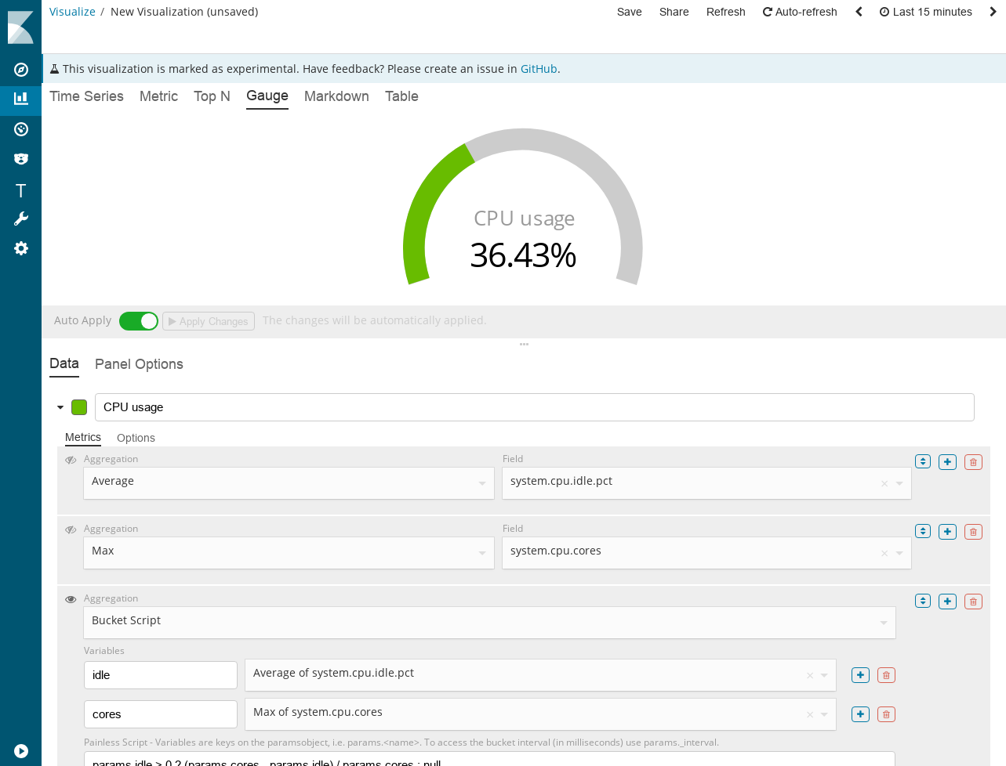Toggle visibility of the Average metric
The image size is (1006, 766).
click(x=71, y=461)
